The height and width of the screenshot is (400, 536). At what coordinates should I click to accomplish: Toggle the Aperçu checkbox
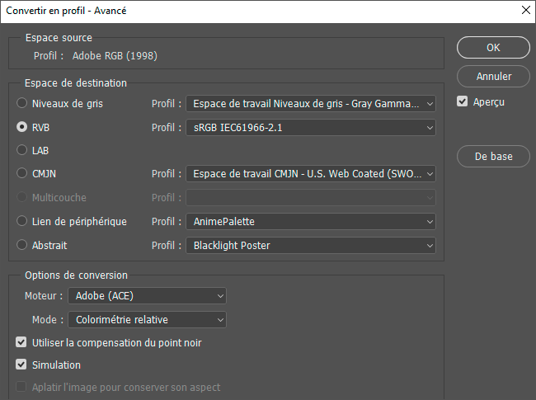[463, 102]
